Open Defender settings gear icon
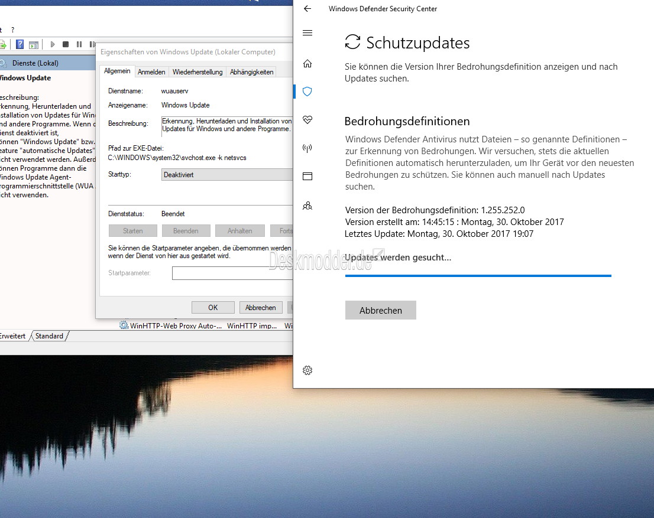This screenshot has height=518, width=654. point(307,370)
